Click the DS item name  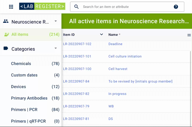tap(111, 119)
